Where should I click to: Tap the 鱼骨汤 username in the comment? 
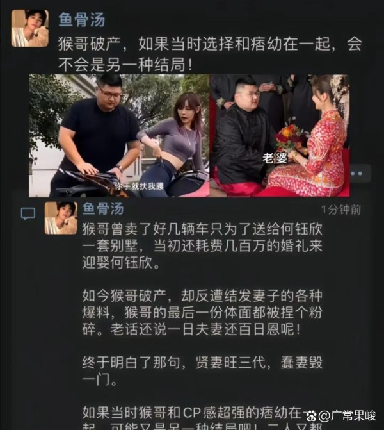coord(103,209)
